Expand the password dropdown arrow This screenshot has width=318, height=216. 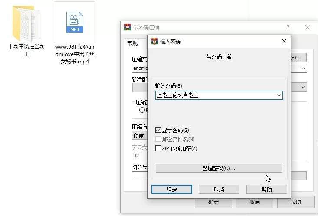click(x=279, y=95)
